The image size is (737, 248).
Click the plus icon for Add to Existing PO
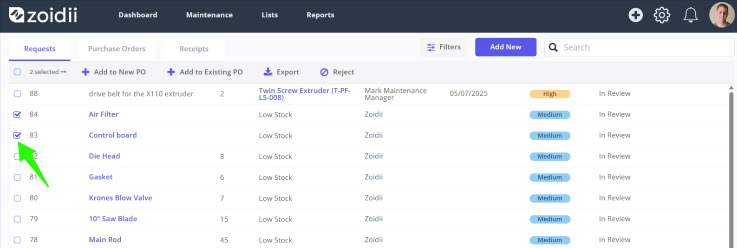click(171, 72)
